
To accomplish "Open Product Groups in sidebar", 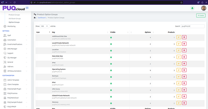I will tap(14, 15).
